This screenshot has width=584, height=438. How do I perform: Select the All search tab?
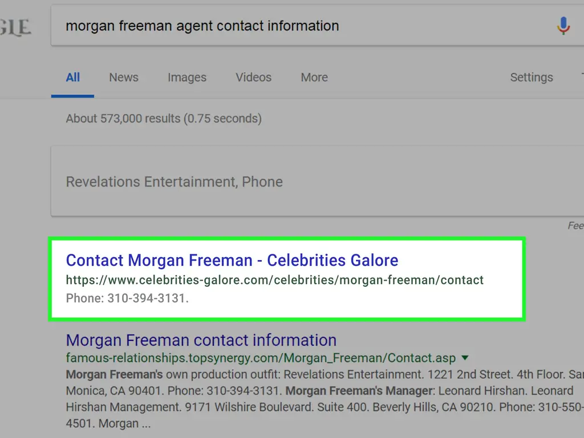pos(72,77)
